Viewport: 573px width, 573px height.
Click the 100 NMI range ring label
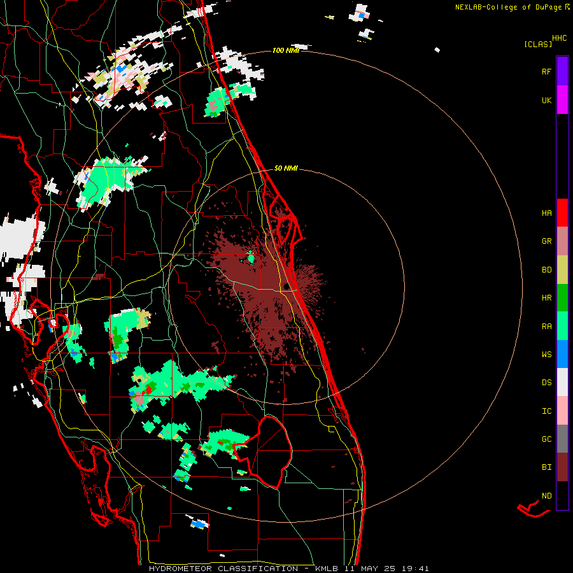(286, 50)
